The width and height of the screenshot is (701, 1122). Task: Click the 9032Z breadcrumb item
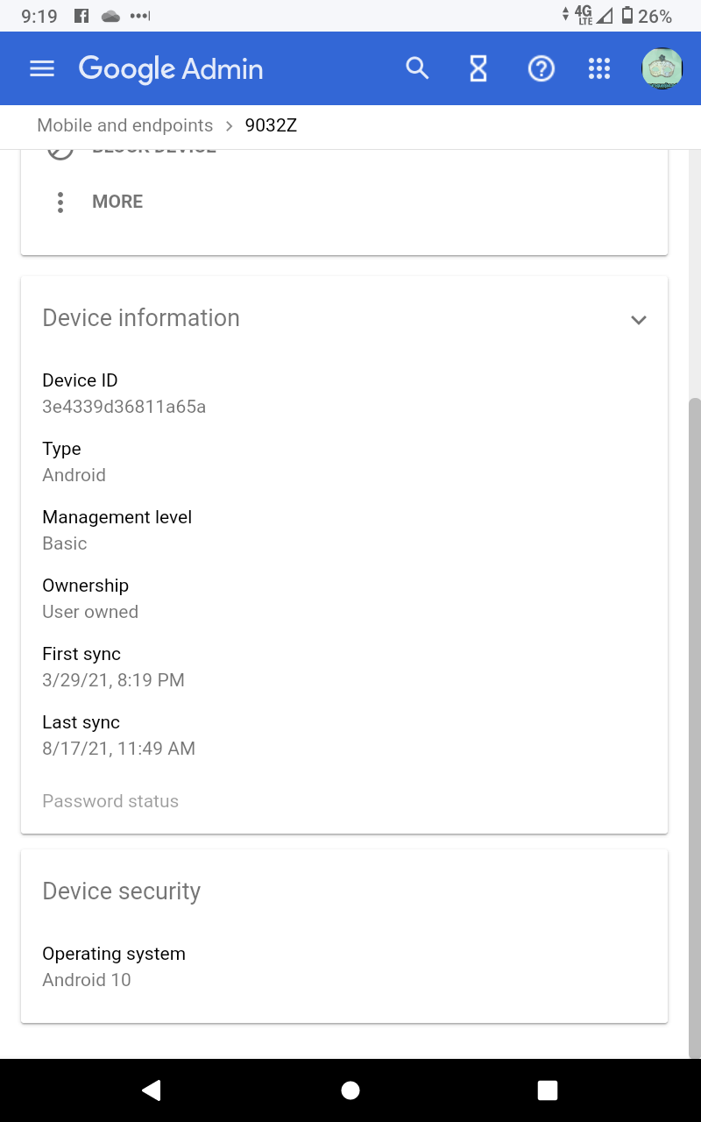coord(271,125)
